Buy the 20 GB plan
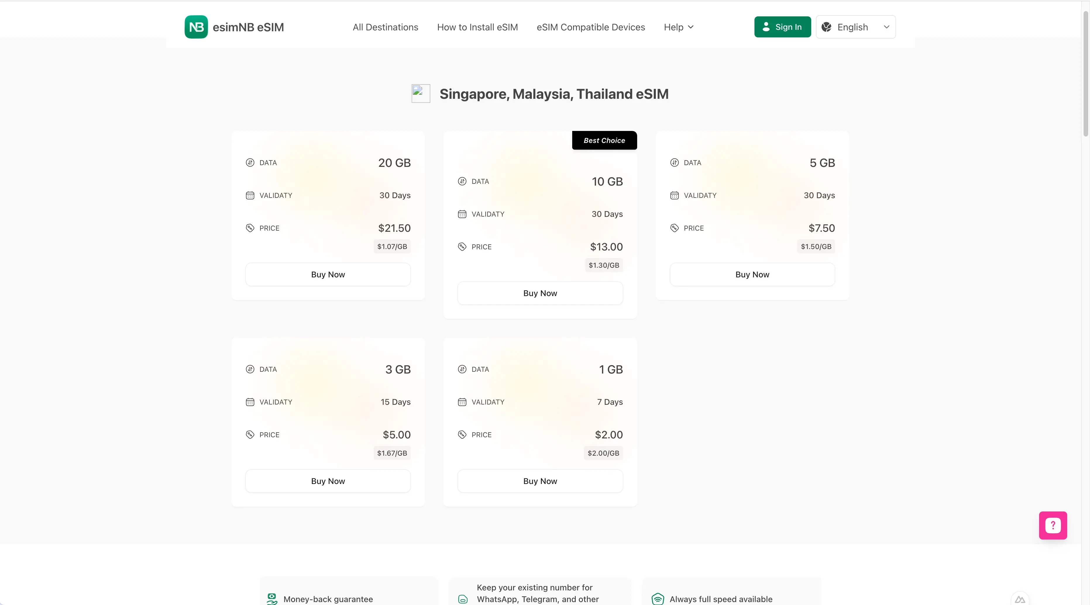The height and width of the screenshot is (605, 1090). pos(328,274)
